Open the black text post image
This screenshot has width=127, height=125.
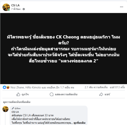[x=63, y=48]
